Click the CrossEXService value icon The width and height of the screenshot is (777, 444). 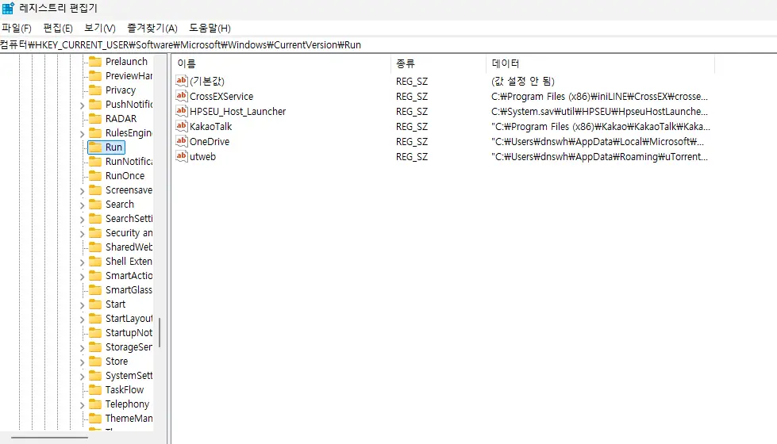click(x=181, y=96)
